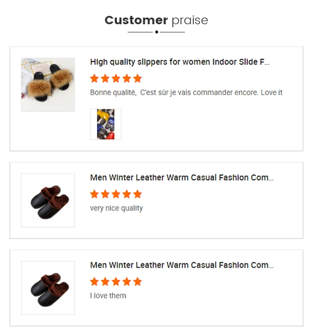Click first star above "very nice quality"
This screenshot has width=313, height=336.
pos(94,194)
